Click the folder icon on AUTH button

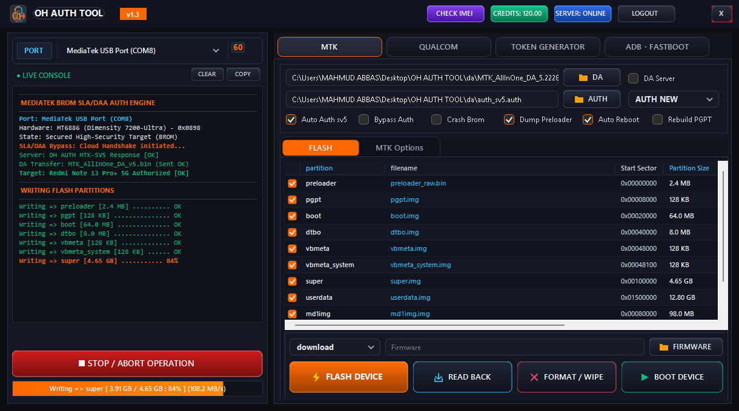pyautogui.click(x=579, y=99)
